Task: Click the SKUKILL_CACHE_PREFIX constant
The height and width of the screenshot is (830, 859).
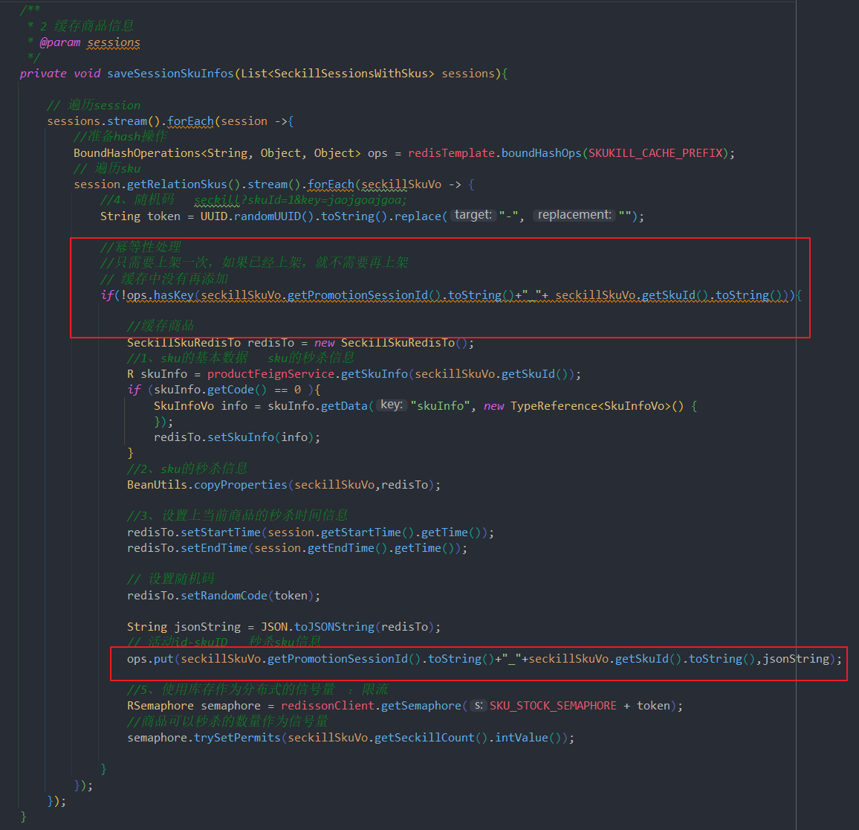Action: coord(655,153)
